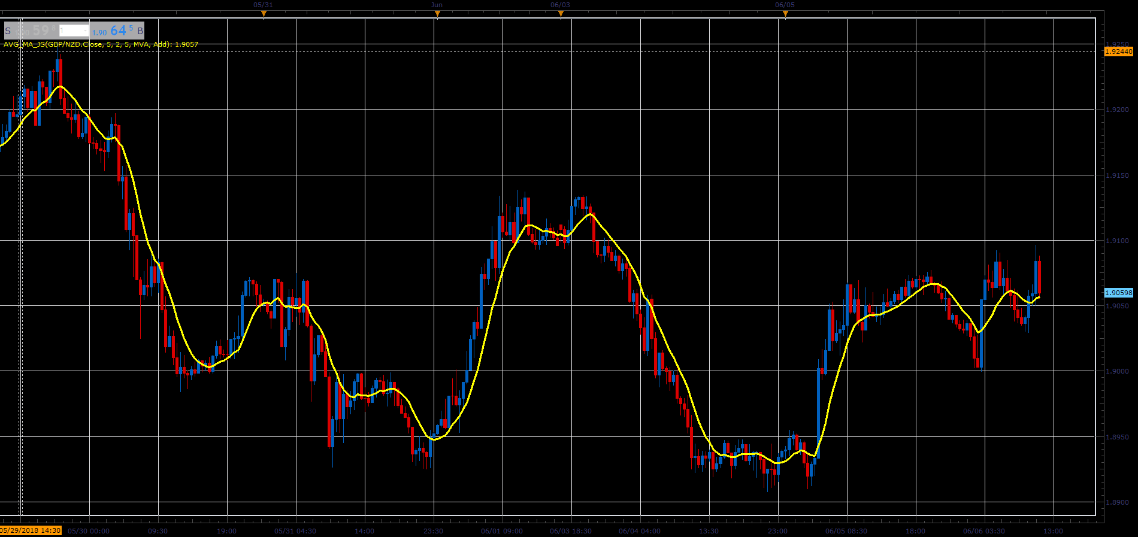Viewport: 1138px width, 537px height.
Task: Click the orange 1.92440 price line label
Action: tap(1118, 51)
